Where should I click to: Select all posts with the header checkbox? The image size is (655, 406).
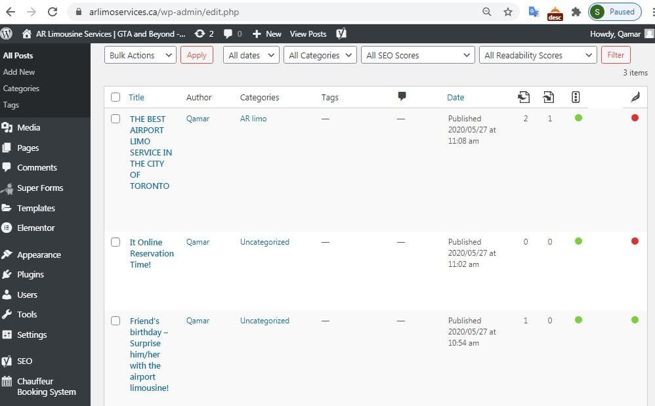click(x=116, y=96)
